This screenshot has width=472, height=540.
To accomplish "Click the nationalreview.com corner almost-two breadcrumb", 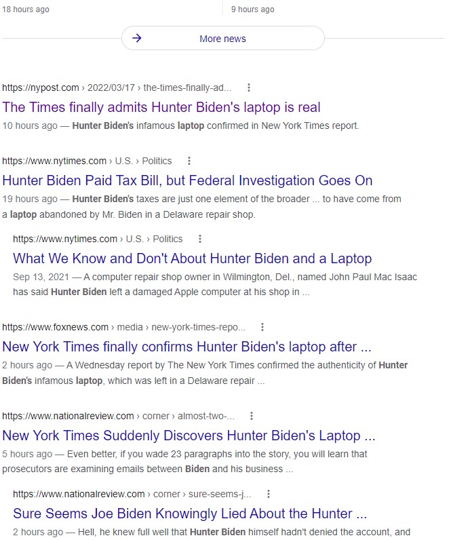I will [118, 416].
